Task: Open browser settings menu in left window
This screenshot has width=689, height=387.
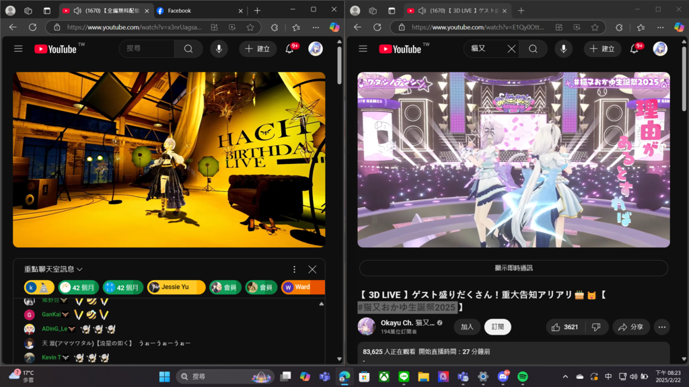Action: [x=316, y=27]
